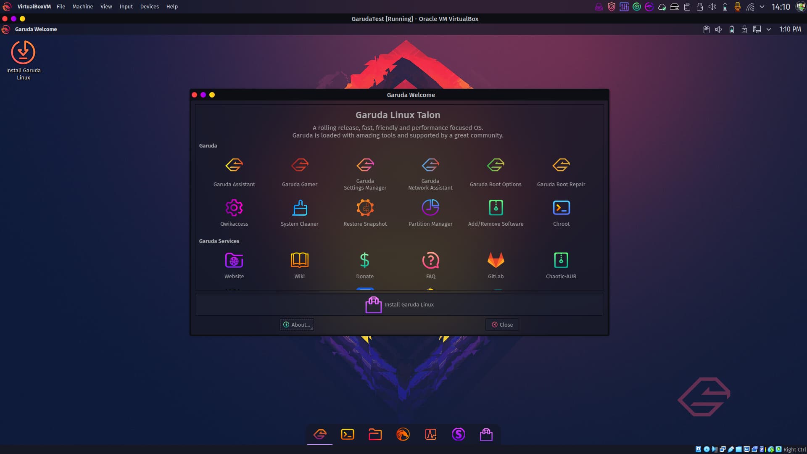Open the purple S app in dock

point(459,434)
